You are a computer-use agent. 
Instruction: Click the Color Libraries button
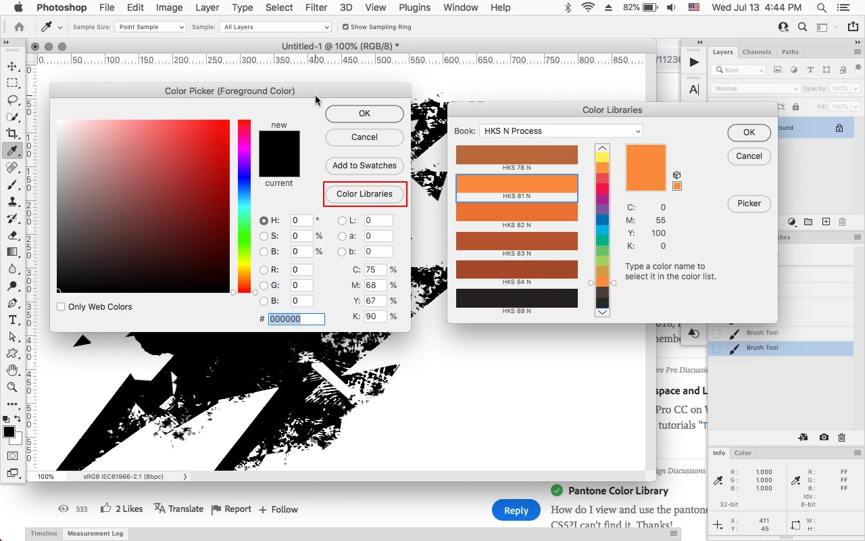[364, 194]
